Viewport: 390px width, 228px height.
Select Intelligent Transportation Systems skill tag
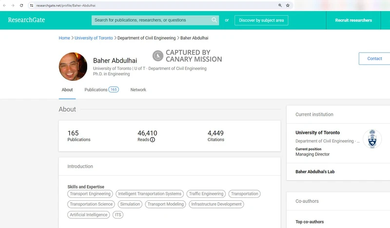coord(150,194)
